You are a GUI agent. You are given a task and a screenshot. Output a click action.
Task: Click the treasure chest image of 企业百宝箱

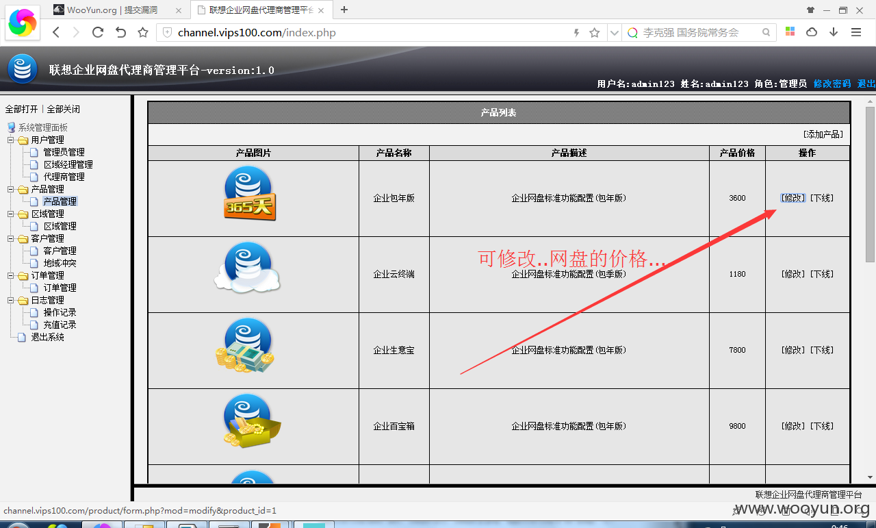251,420
